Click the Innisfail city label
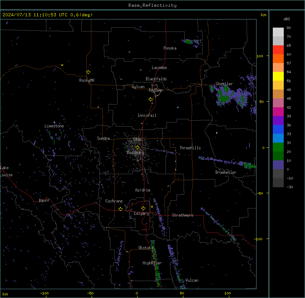 (x=147, y=115)
